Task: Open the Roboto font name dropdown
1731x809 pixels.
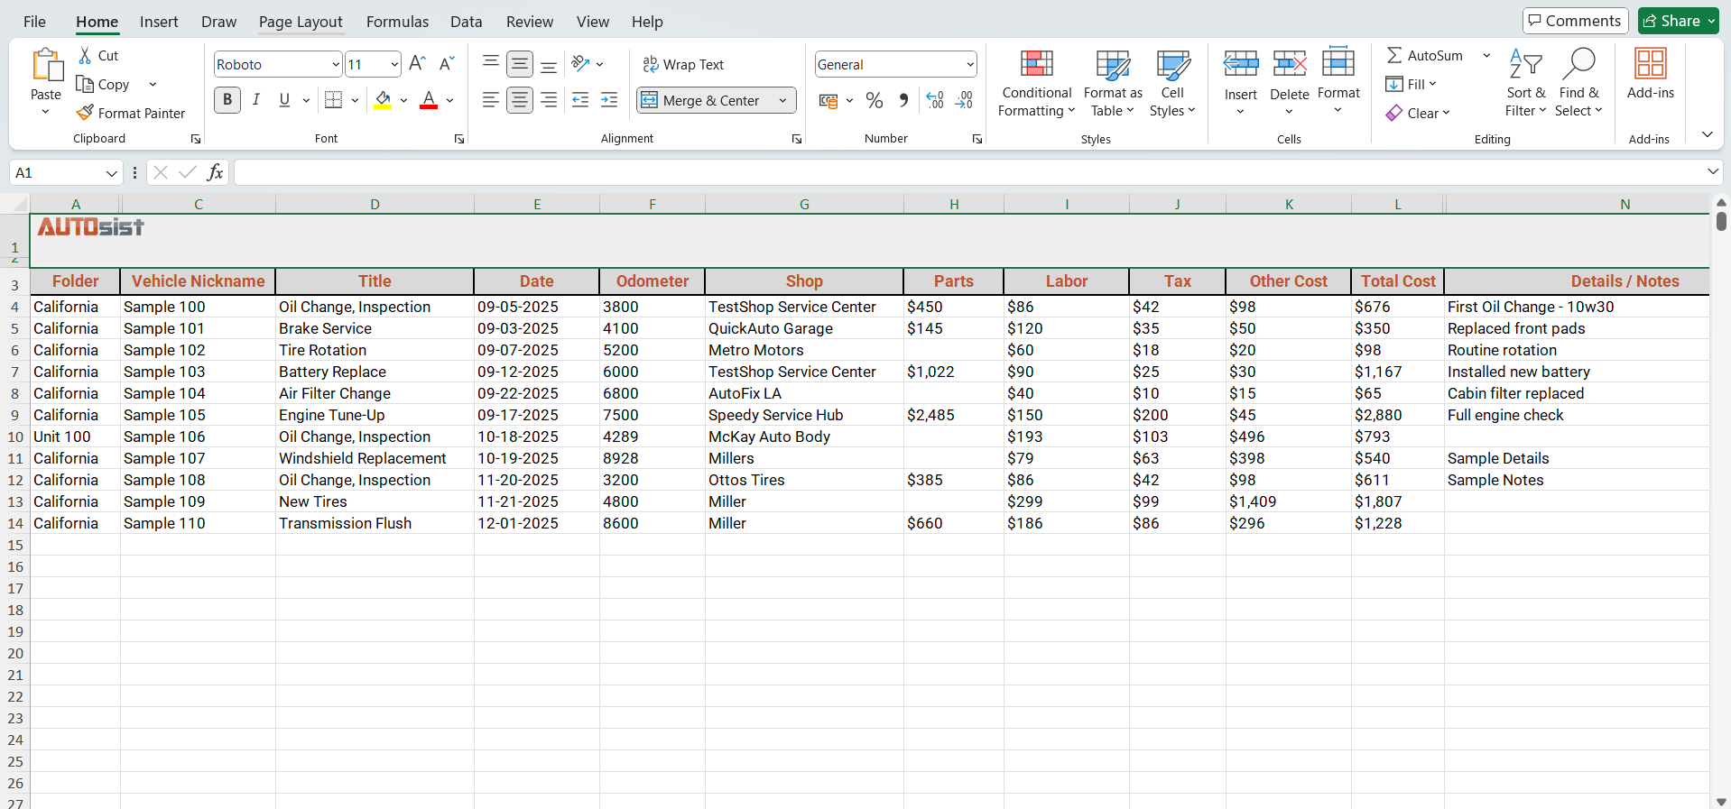Action: (336, 64)
